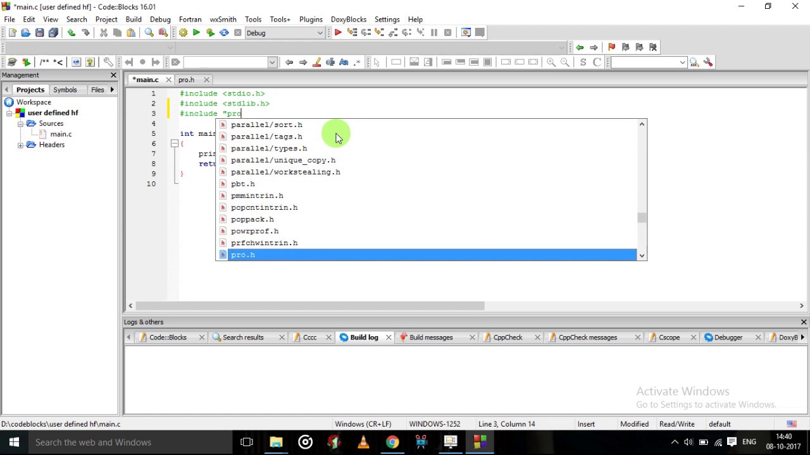Open the Debug build target dropdown

[320, 33]
